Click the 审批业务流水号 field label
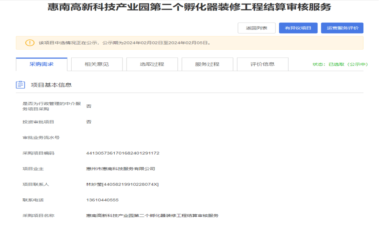 (41, 138)
